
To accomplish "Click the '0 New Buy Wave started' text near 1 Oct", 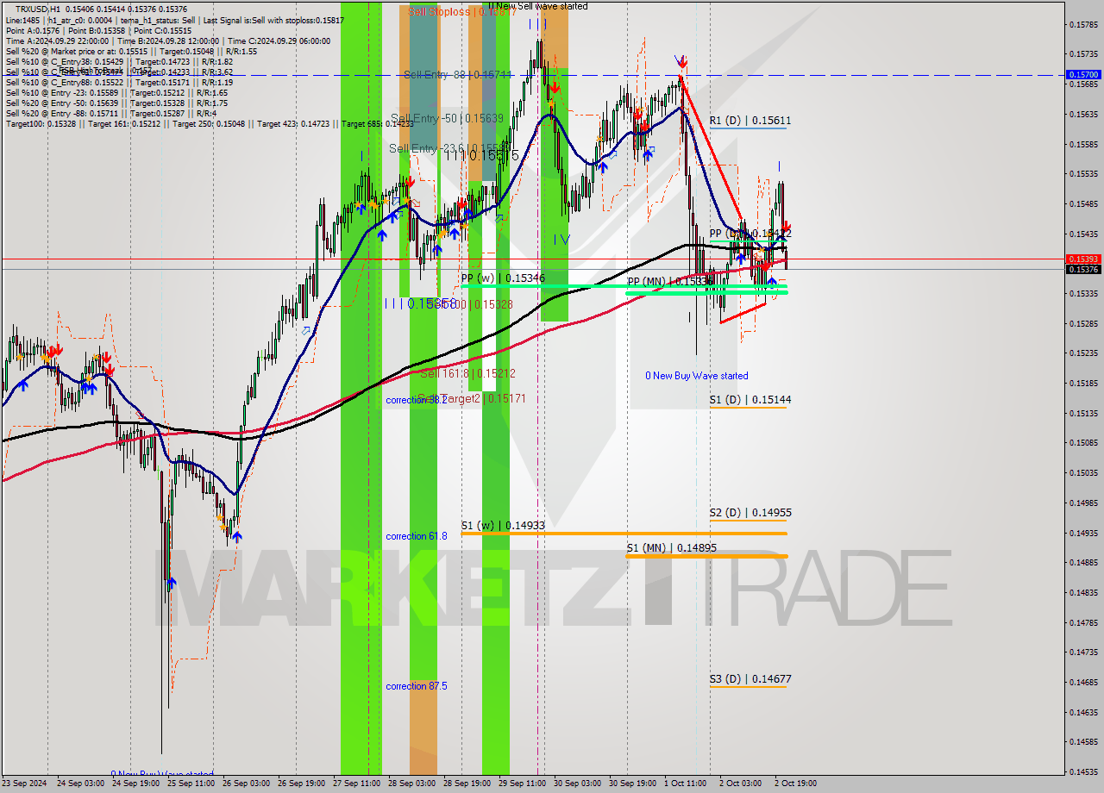I will (697, 376).
